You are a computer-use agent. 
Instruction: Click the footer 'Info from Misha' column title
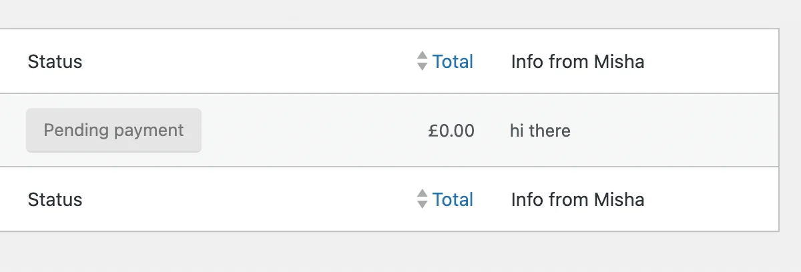click(x=577, y=199)
